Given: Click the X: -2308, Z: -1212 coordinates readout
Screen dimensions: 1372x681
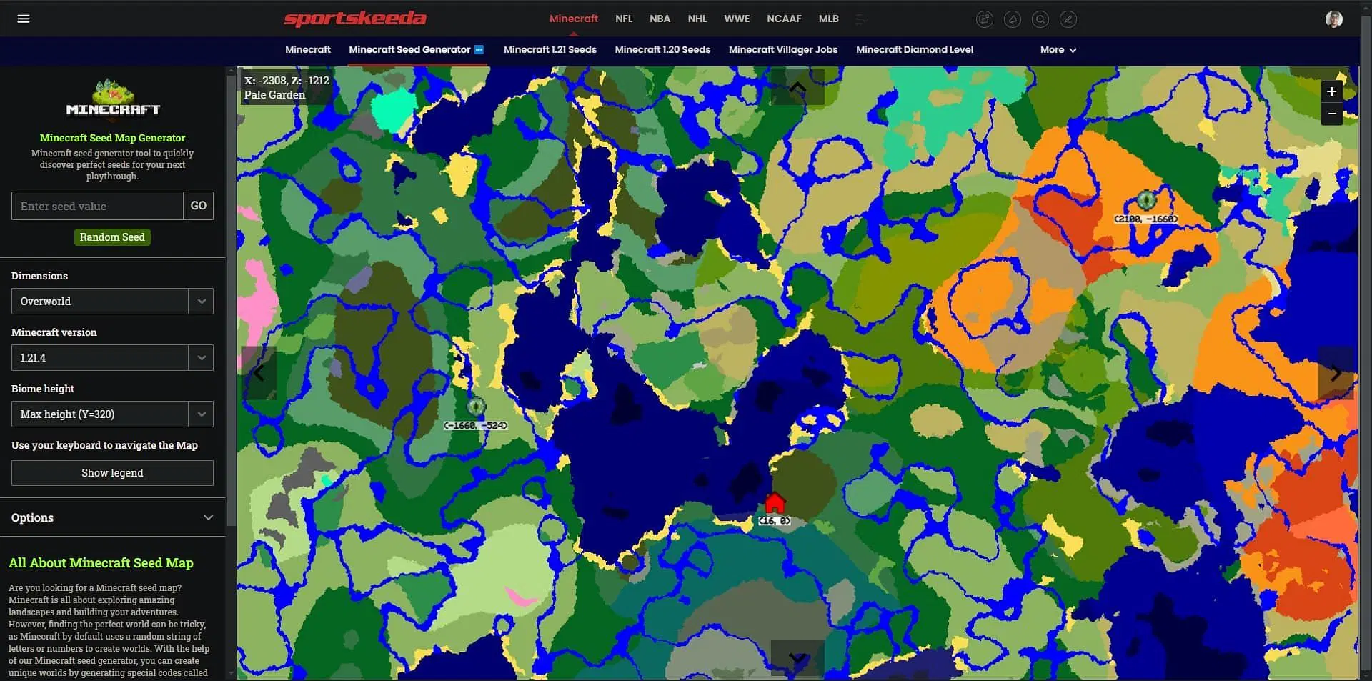Looking at the screenshot, I should click(287, 81).
